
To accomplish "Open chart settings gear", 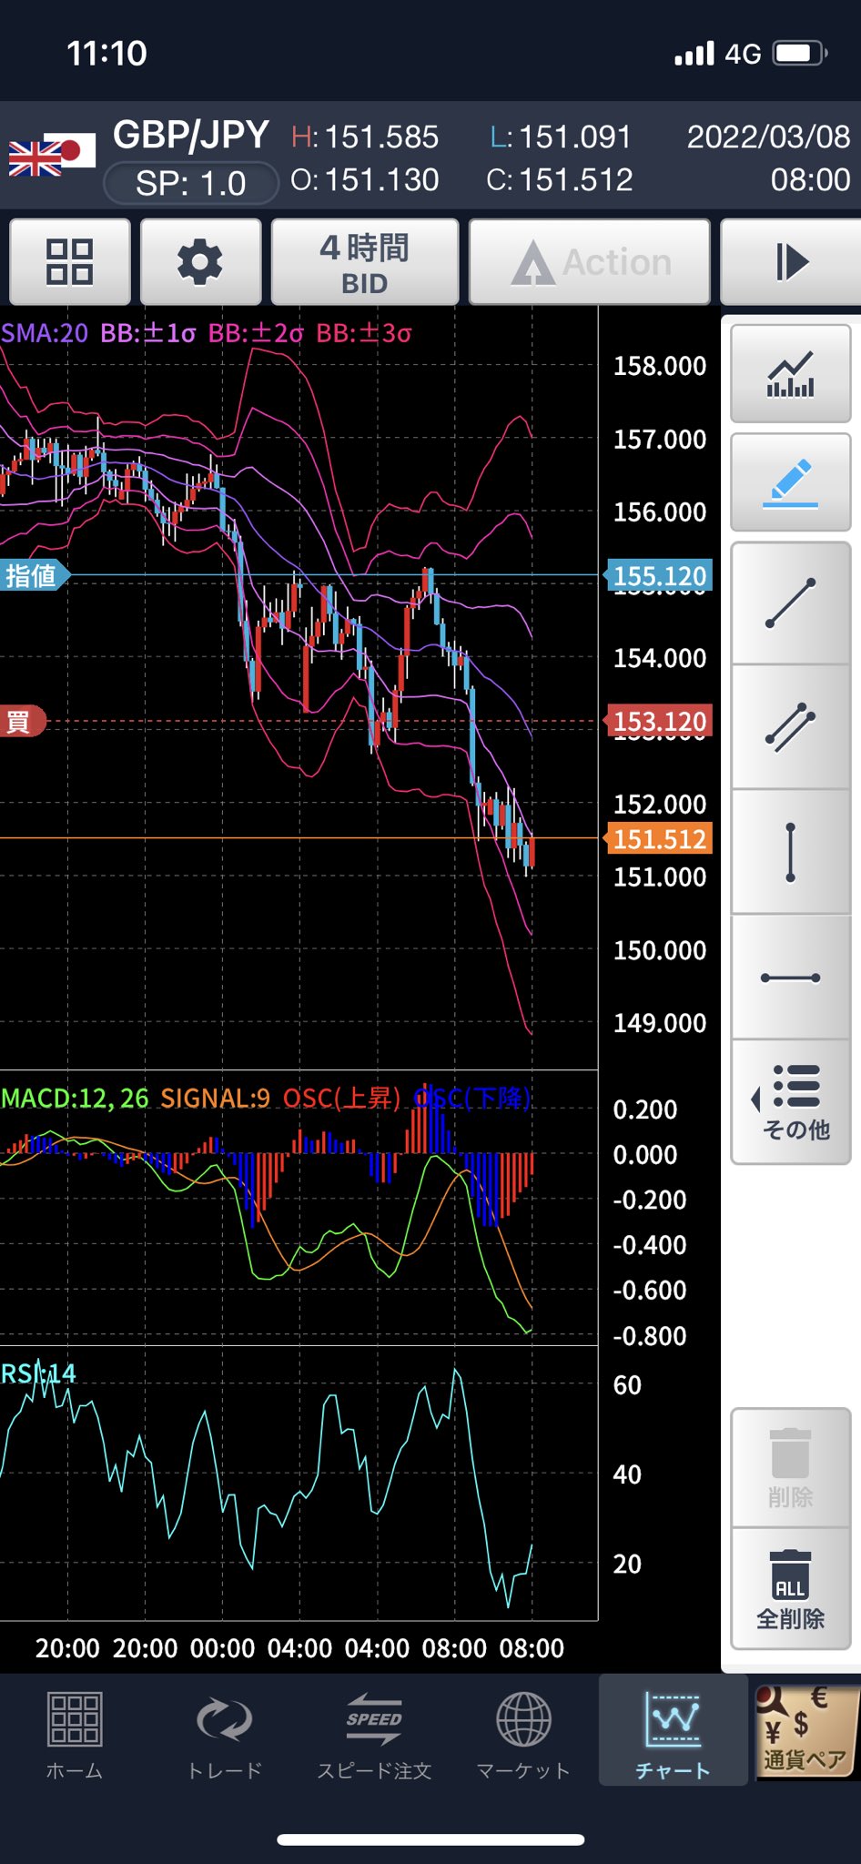I will (200, 262).
